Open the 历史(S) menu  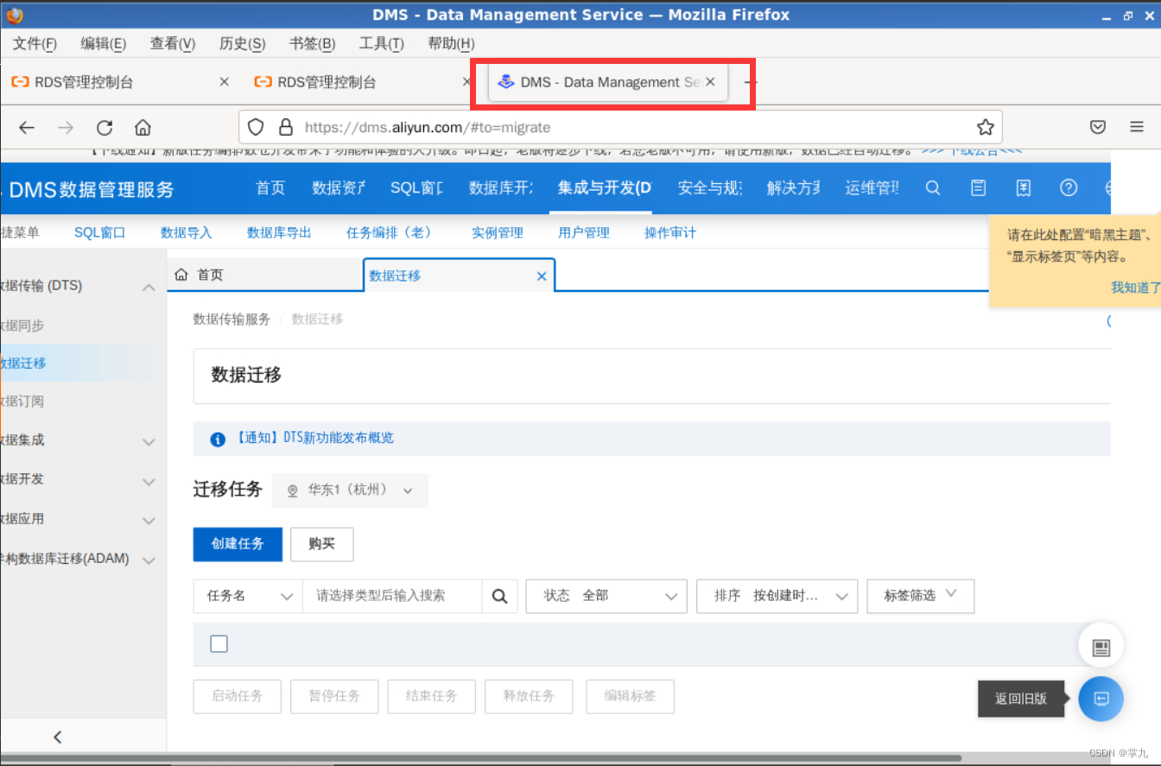pos(242,43)
